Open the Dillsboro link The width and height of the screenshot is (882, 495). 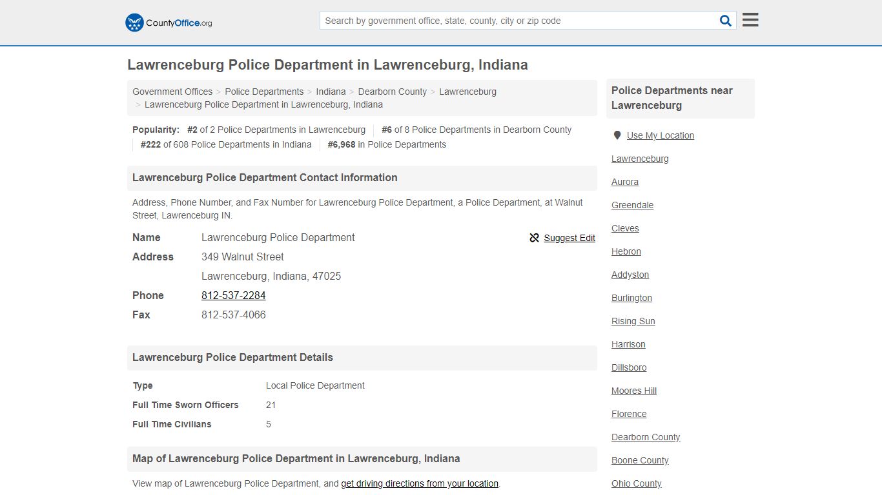coord(629,367)
